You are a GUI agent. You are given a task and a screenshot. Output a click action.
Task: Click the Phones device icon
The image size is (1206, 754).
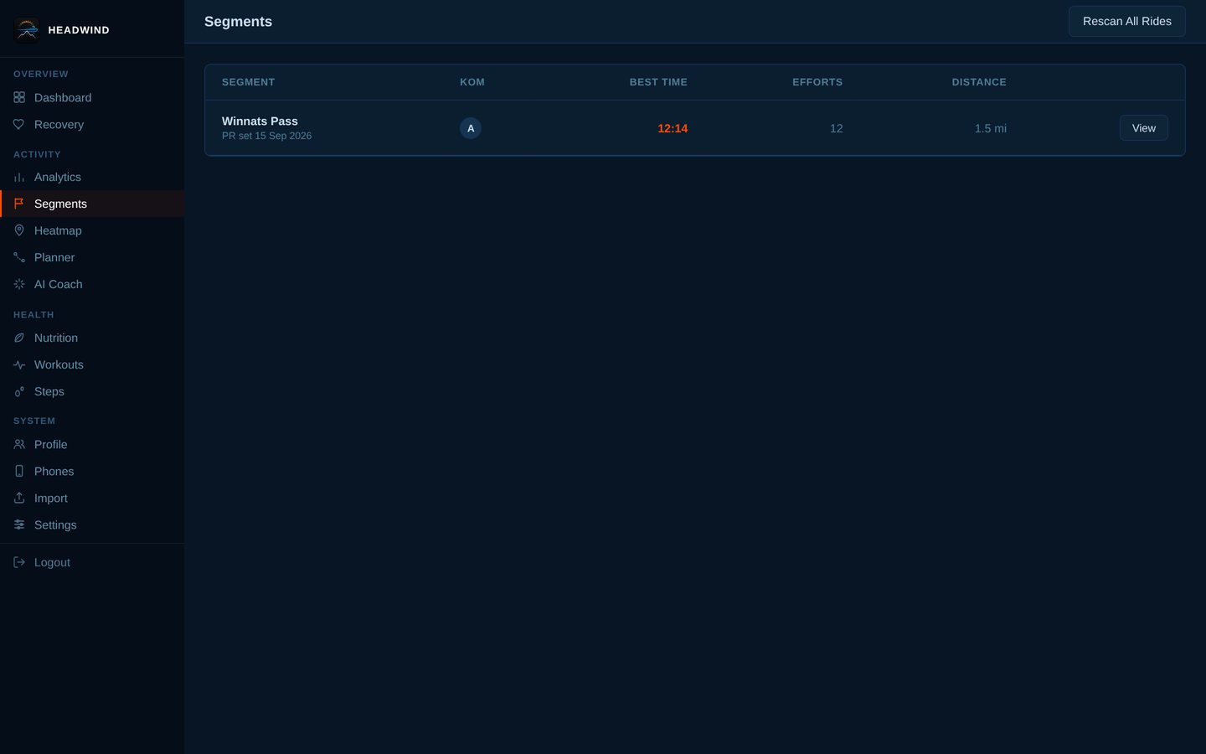(19, 472)
